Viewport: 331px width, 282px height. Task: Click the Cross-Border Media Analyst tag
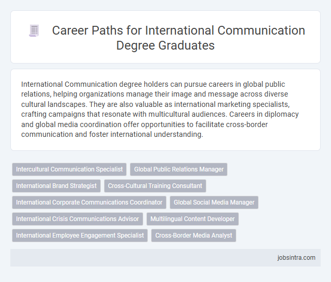193,236
